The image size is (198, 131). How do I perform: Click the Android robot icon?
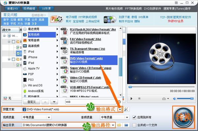(25, 91)
